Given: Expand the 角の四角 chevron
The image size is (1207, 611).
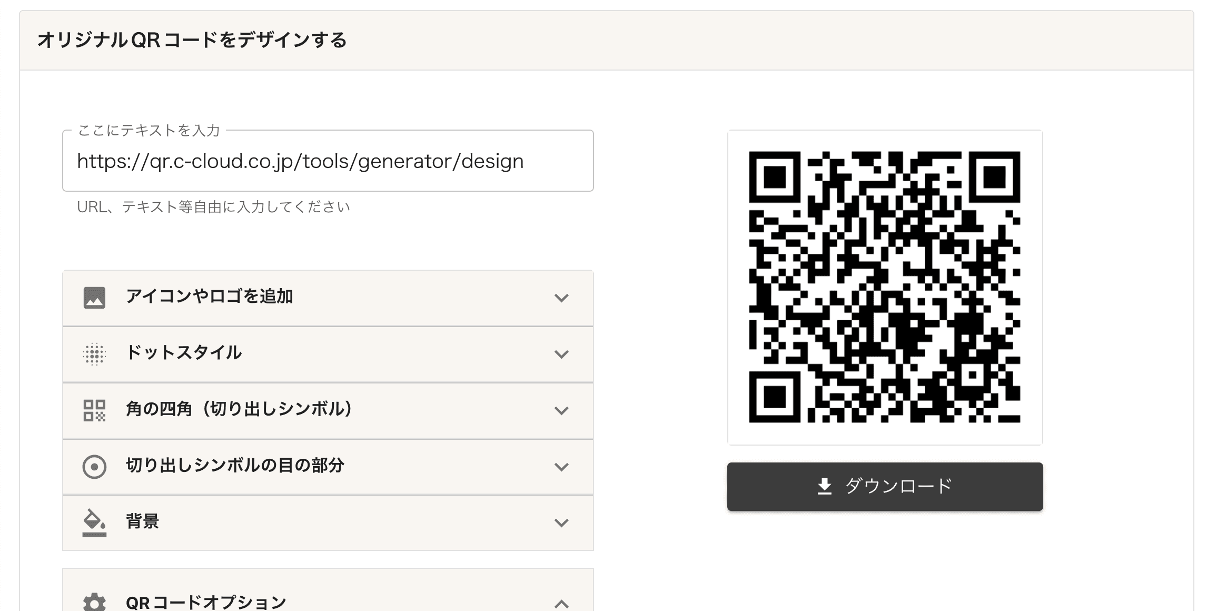Looking at the screenshot, I should pos(561,411).
